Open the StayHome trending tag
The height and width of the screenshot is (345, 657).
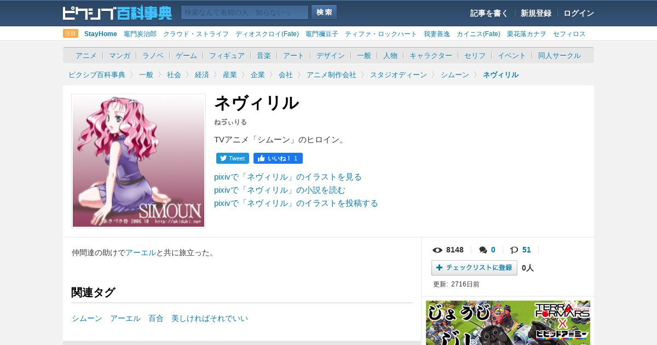pos(101,34)
